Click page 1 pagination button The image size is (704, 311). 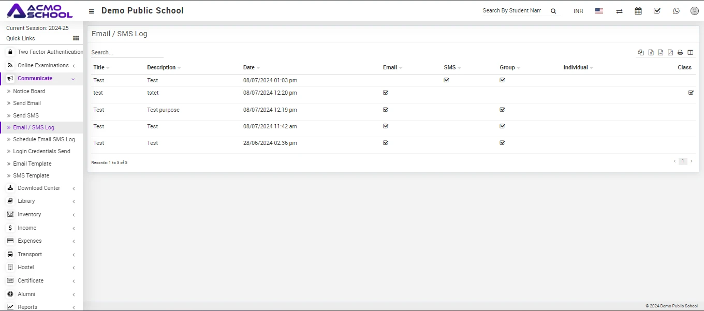[683, 161]
